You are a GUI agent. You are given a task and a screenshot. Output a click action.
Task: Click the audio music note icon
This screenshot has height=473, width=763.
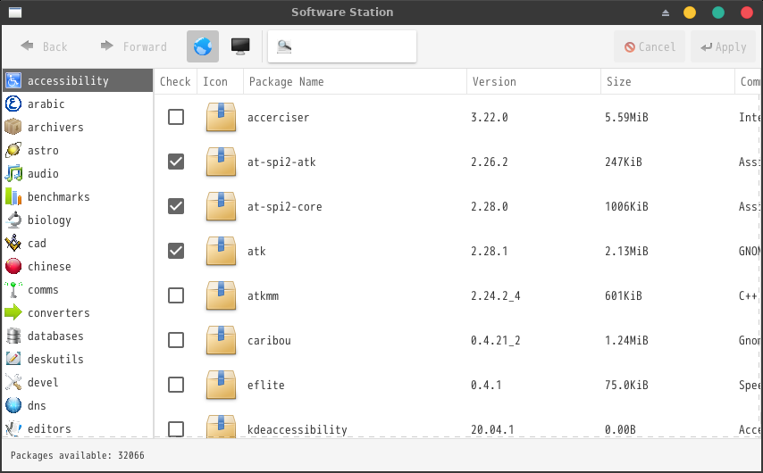[13, 173]
